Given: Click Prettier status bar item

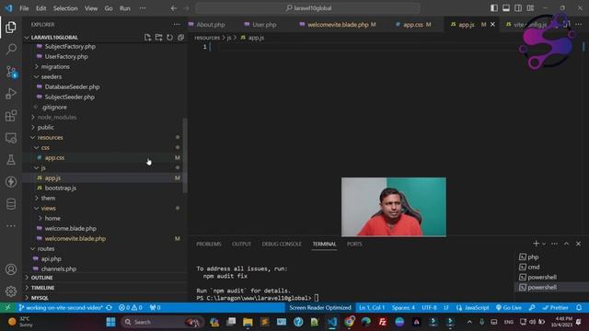Looking at the screenshot, I should tap(556, 307).
